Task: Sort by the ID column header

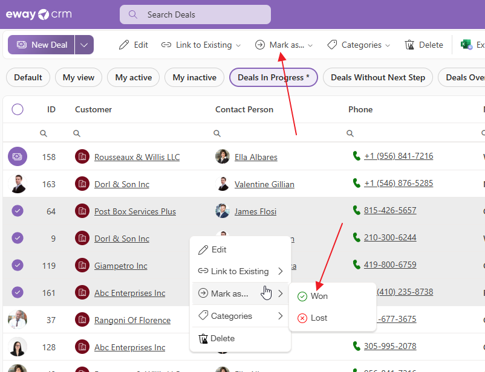Action: pos(51,109)
